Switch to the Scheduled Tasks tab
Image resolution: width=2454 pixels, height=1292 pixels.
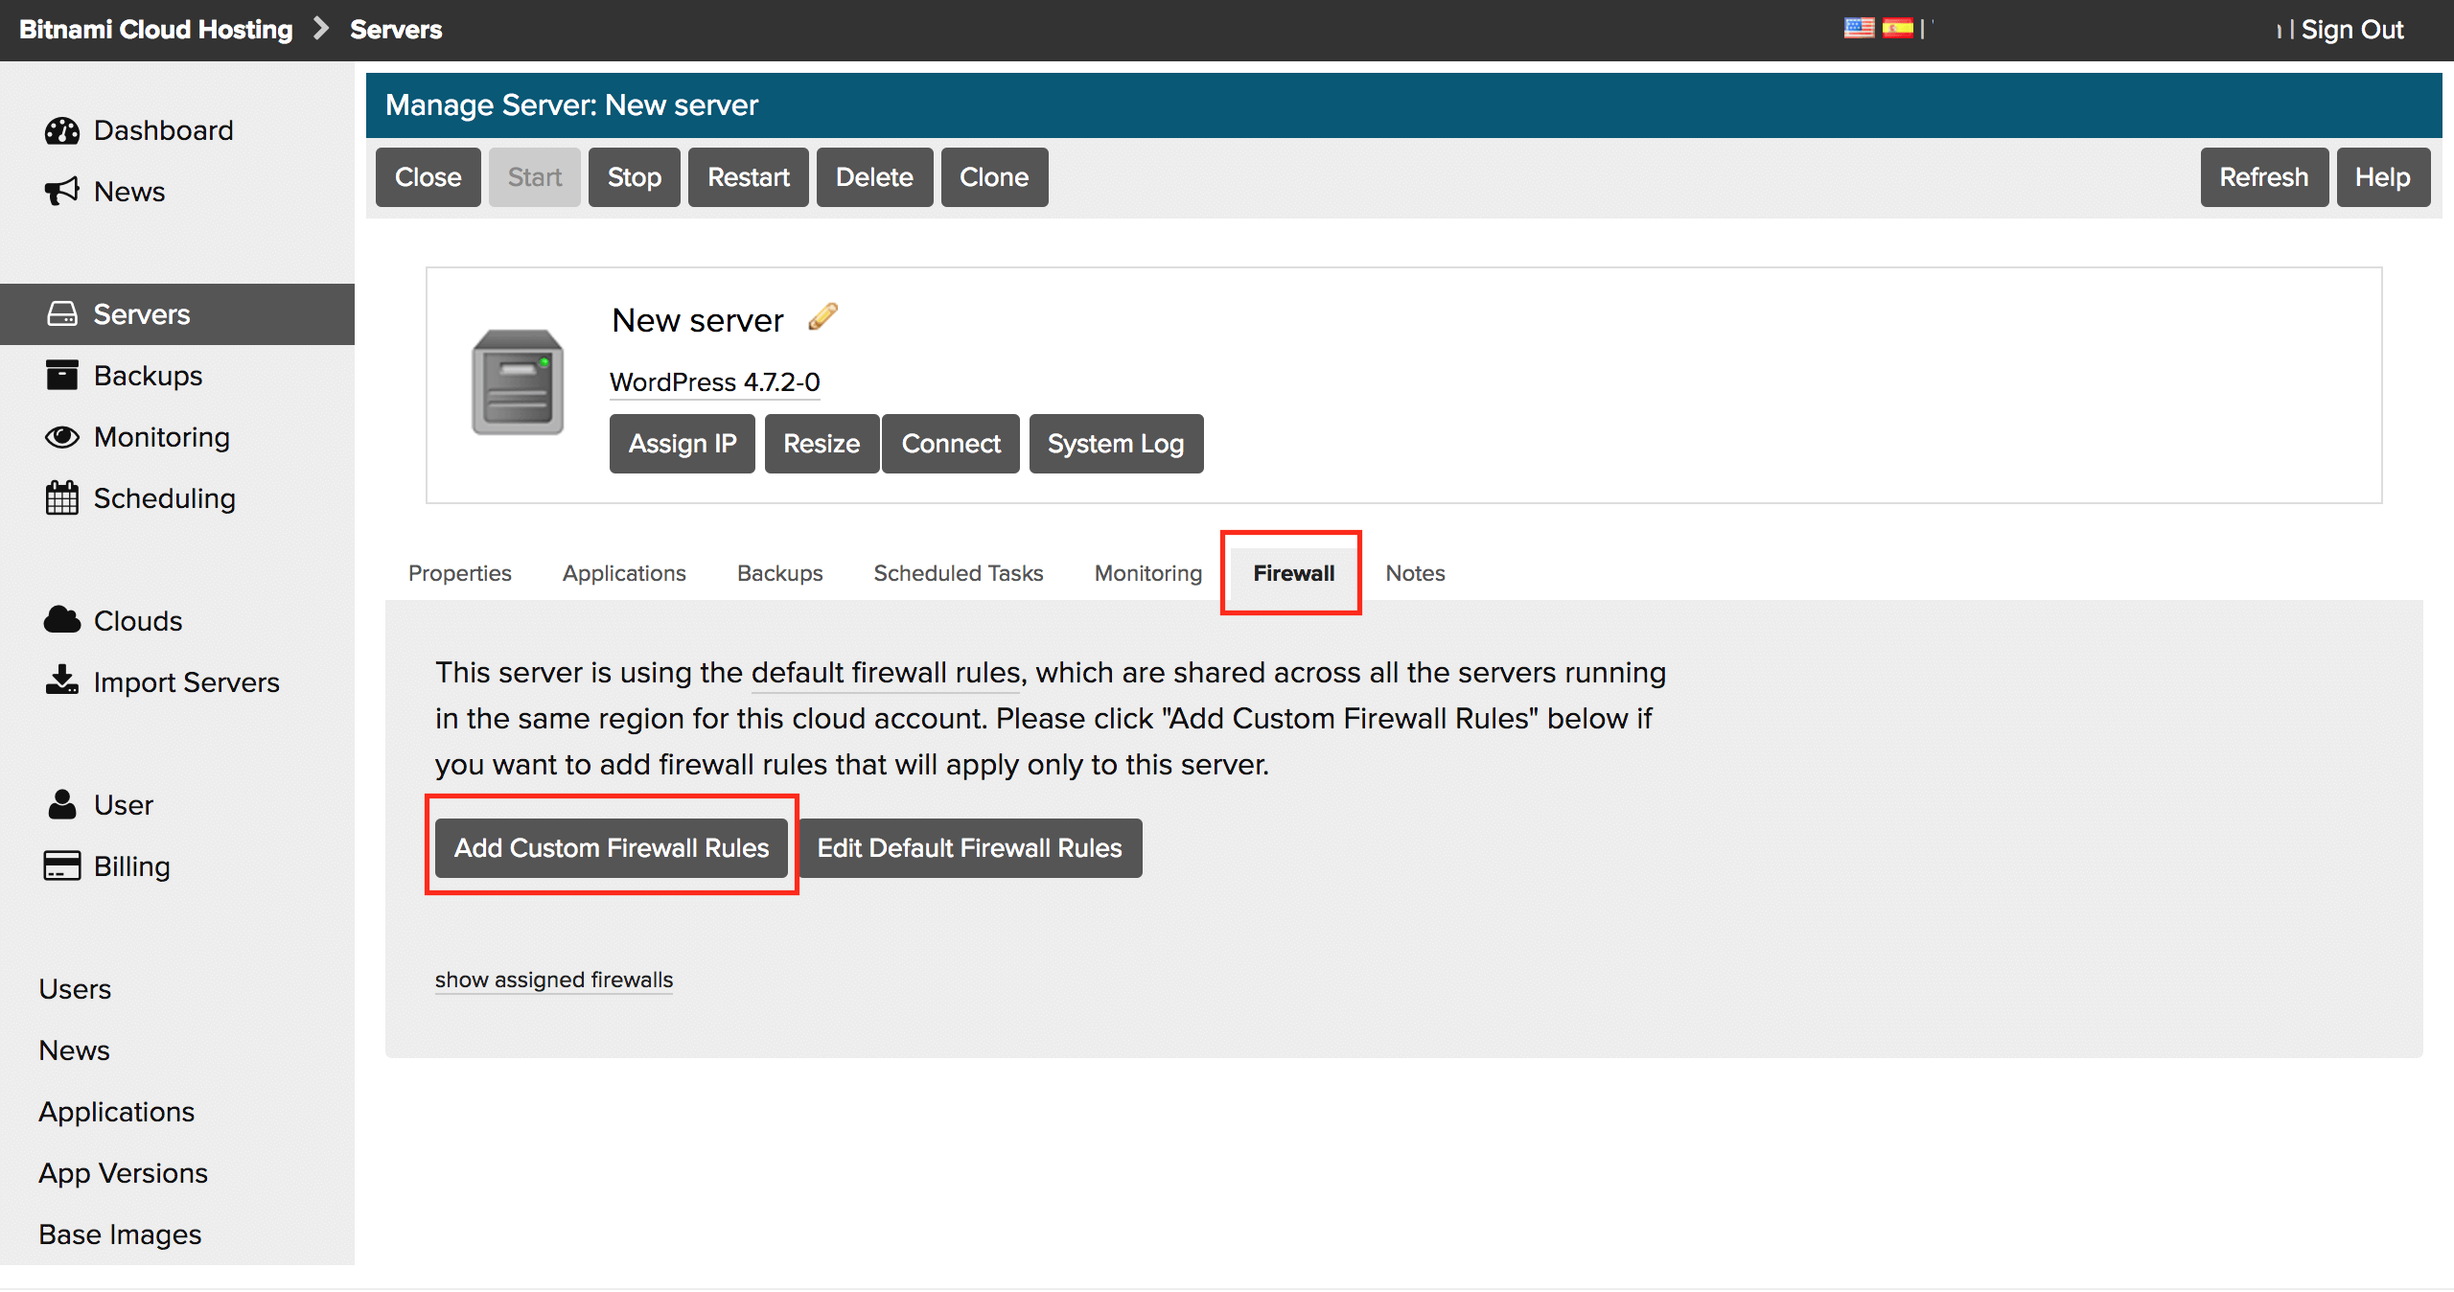point(959,573)
